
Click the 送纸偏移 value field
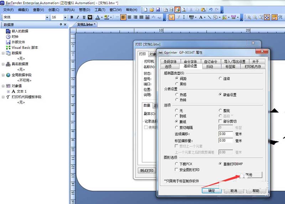click(x=226, y=134)
